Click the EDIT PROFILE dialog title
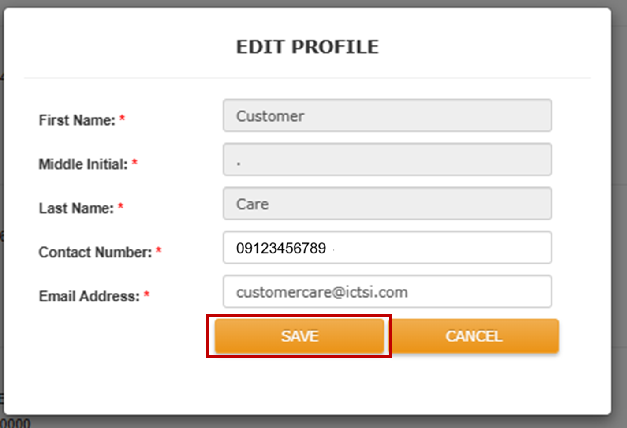Screen dimensions: 627x428 pyautogui.click(x=307, y=47)
